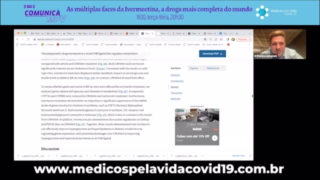
Task: Click the arrow button on the ad
Action: (214, 138)
